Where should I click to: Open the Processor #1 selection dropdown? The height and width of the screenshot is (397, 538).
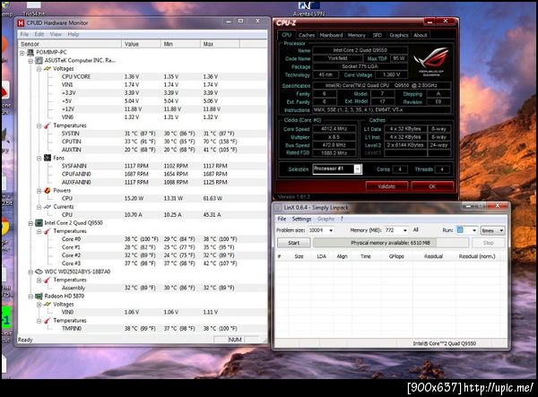(358, 169)
